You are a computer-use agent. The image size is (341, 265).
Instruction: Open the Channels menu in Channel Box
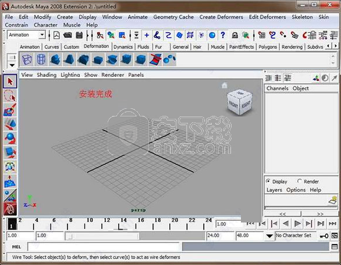(x=277, y=88)
